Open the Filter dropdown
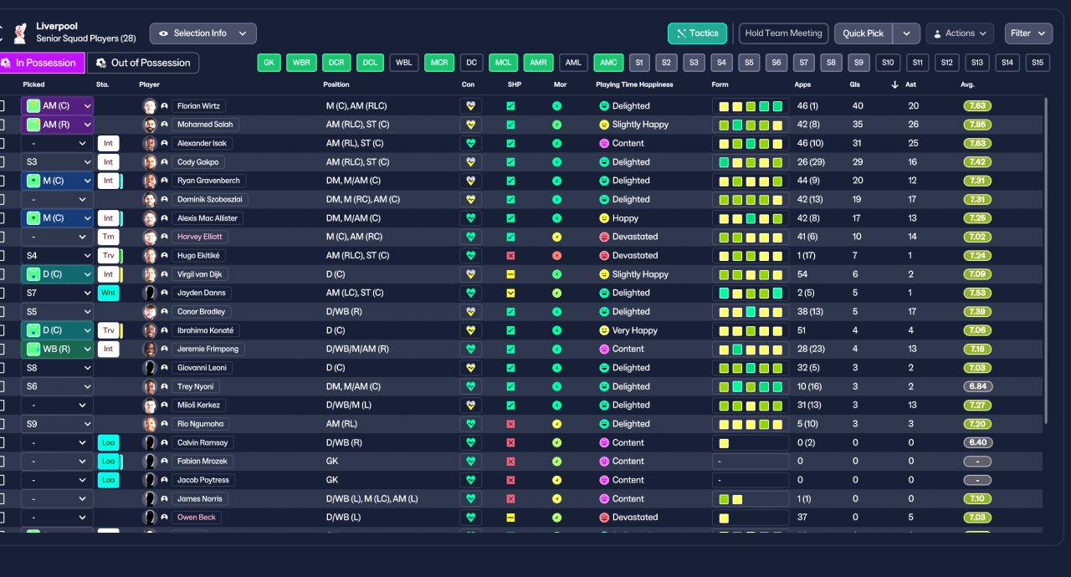The width and height of the screenshot is (1071, 577). (x=1028, y=33)
